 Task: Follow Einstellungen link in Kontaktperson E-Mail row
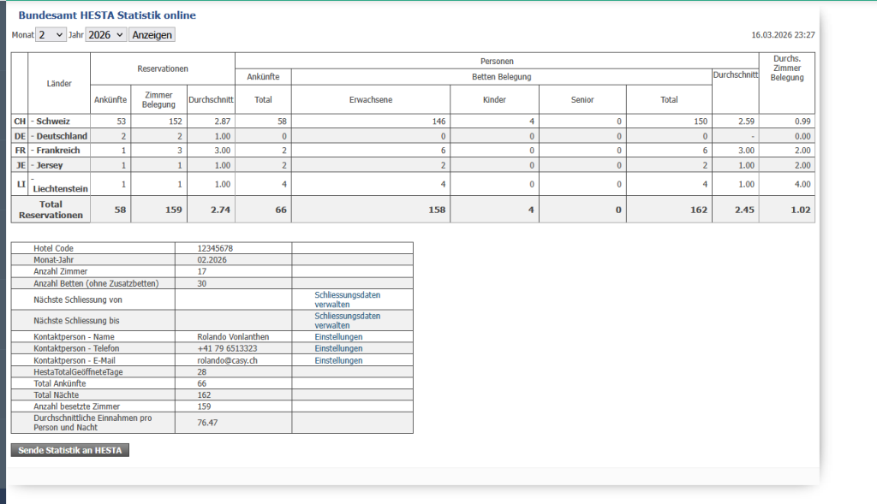[x=338, y=361]
